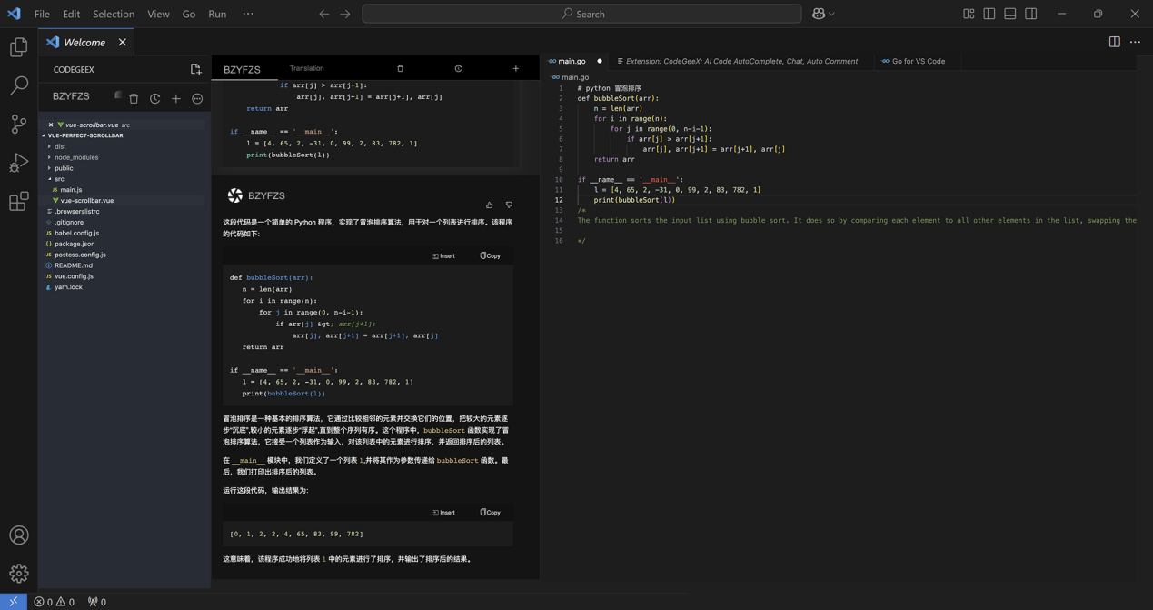1153x610 pixels.
Task: Click the plus icon in chat header
Action: click(516, 69)
